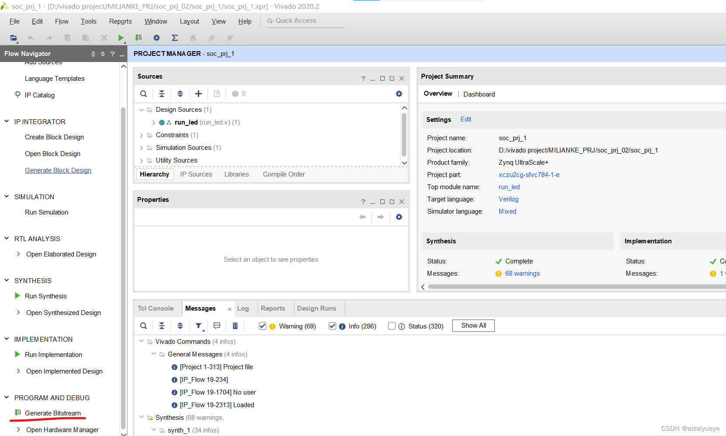Switch to Dashboard in Project Summary

tap(479, 94)
